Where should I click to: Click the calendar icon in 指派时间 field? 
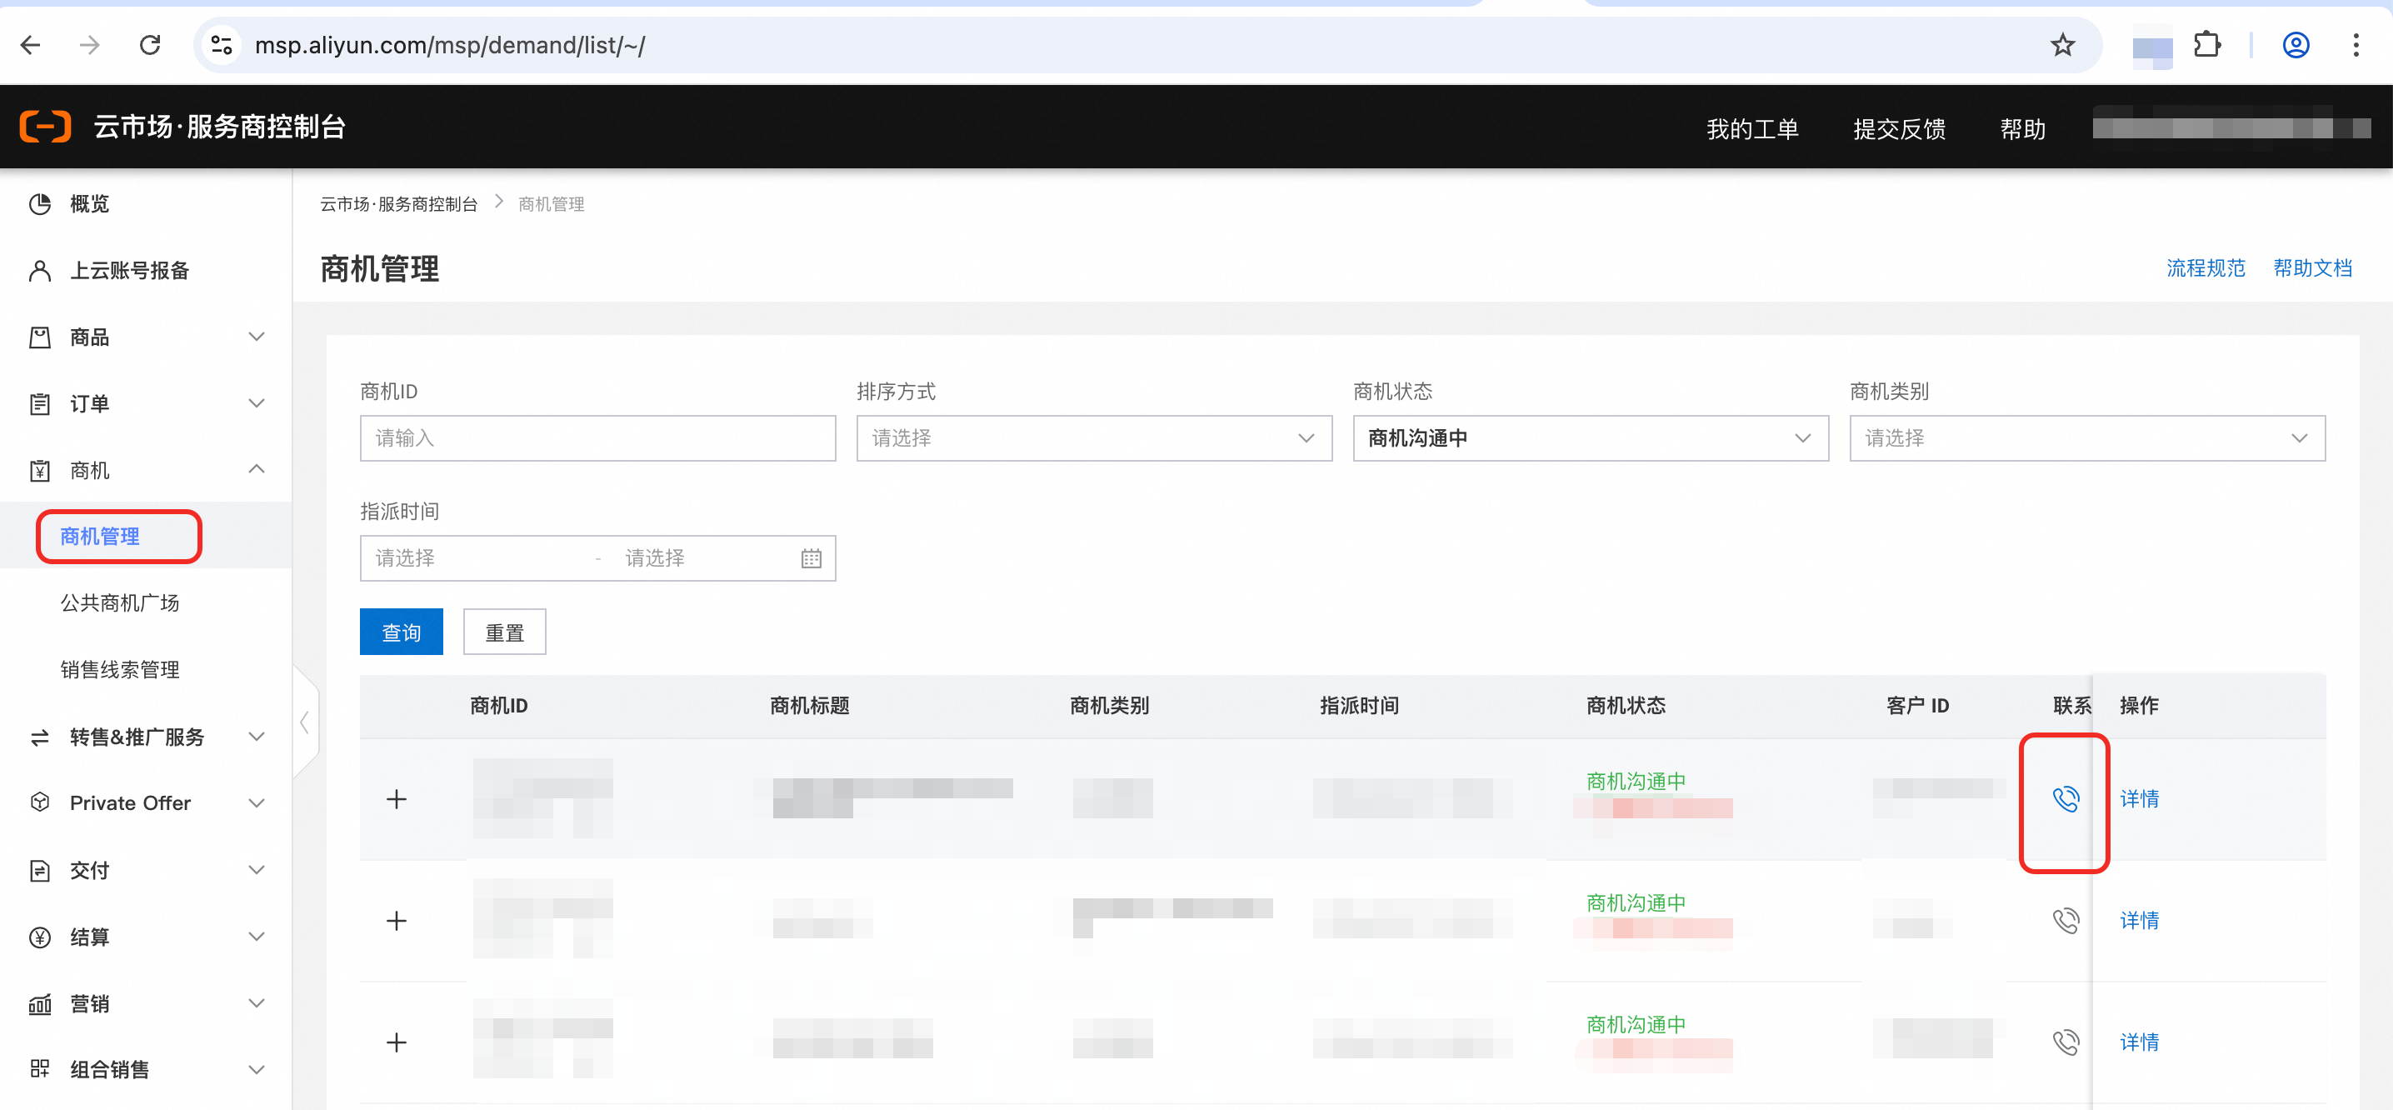pos(811,558)
